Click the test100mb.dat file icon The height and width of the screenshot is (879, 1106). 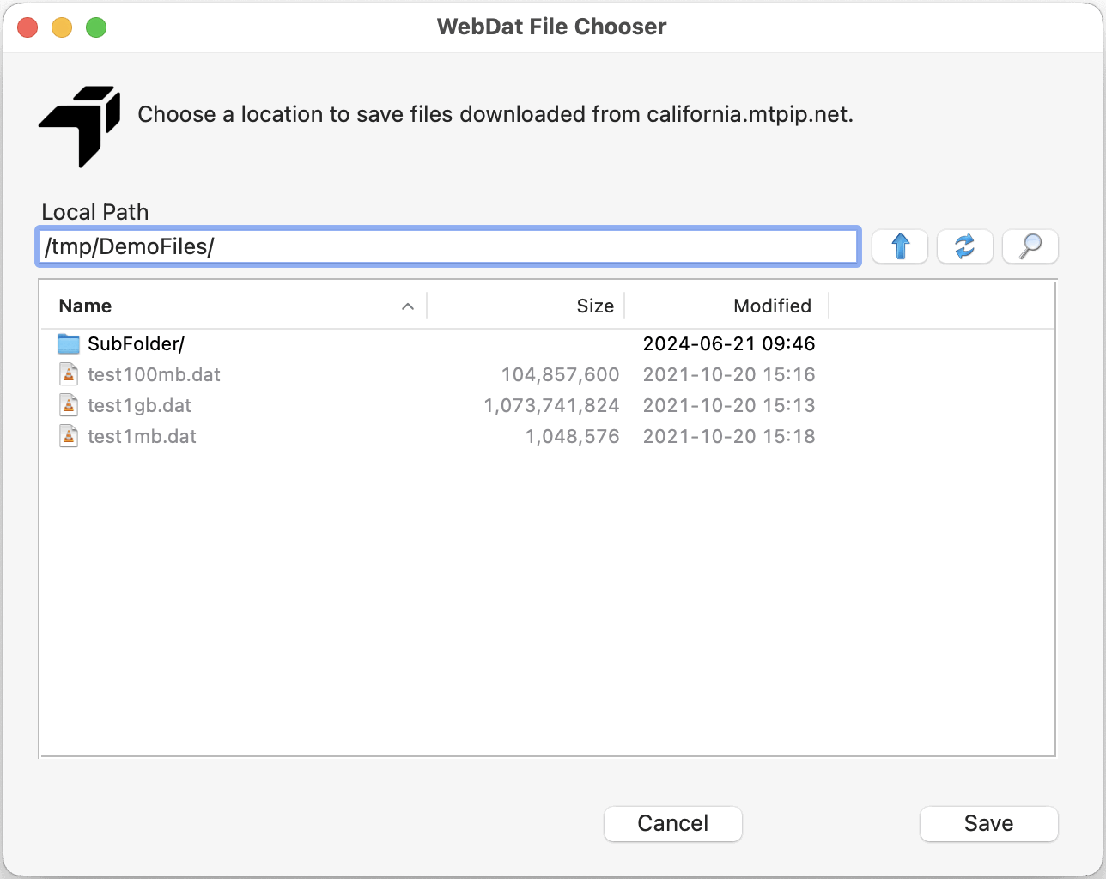(x=69, y=375)
